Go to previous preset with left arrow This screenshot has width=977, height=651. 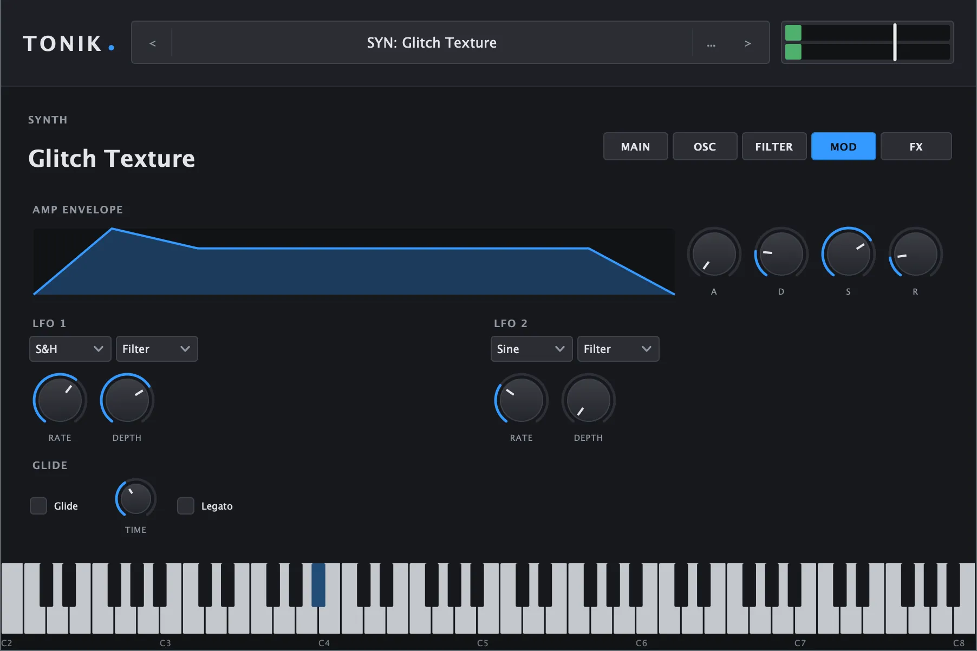pyautogui.click(x=152, y=43)
